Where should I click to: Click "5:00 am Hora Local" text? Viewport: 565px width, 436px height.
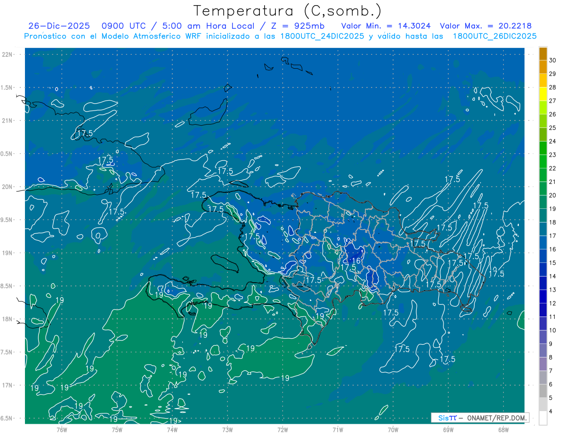pyautogui.click(x=209, y=26)
